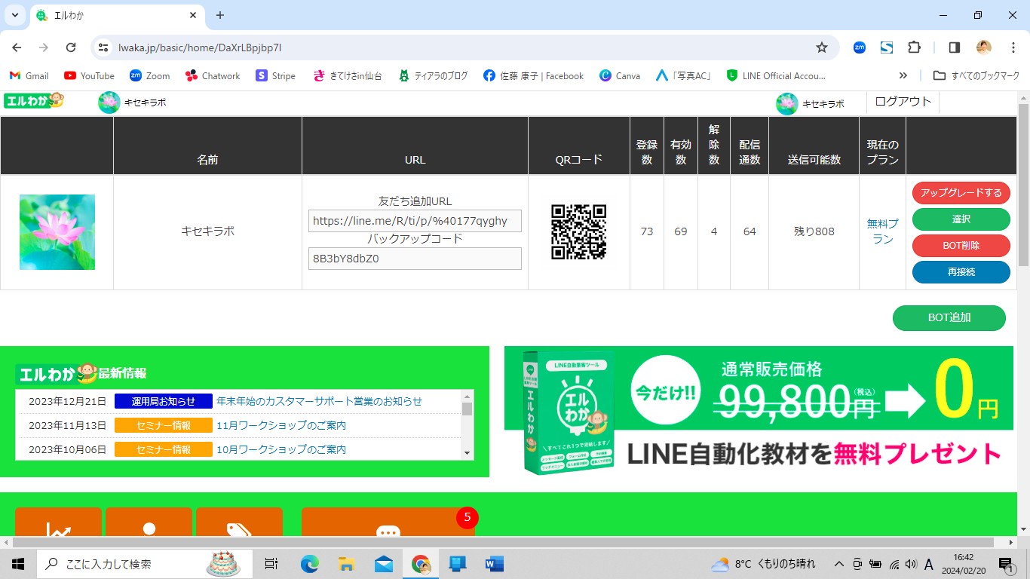Open the Gmail bookmark

[x=29, y=75]
